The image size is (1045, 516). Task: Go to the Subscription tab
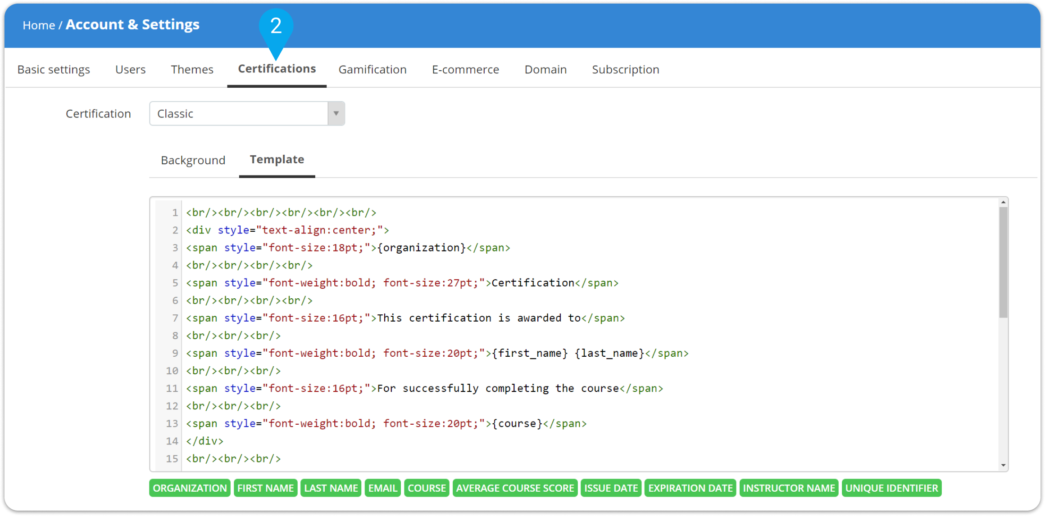[625, 69]
